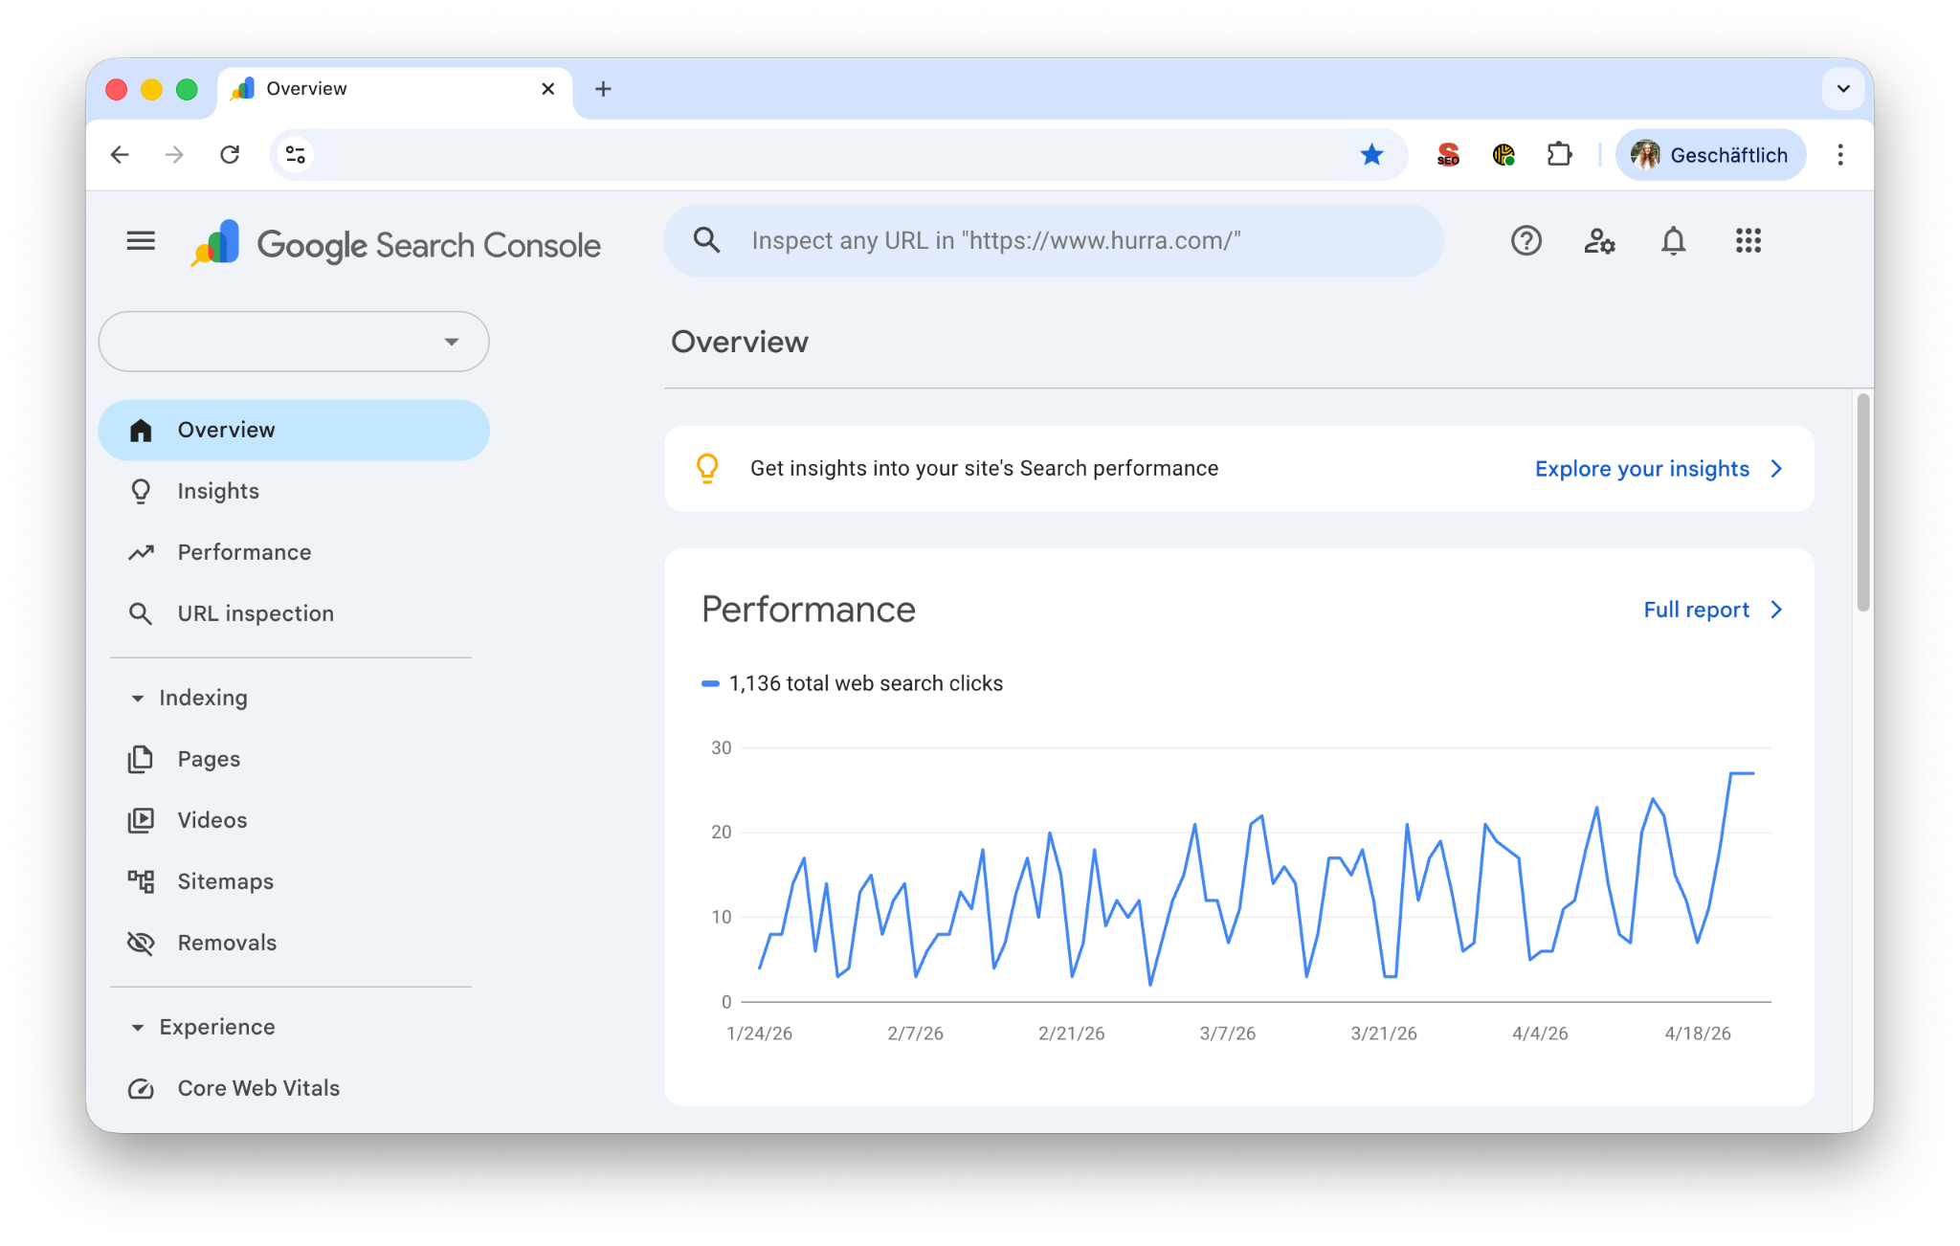Collapse the Indexing section
Screen dimensions: 1960x1246
[139, 698]
